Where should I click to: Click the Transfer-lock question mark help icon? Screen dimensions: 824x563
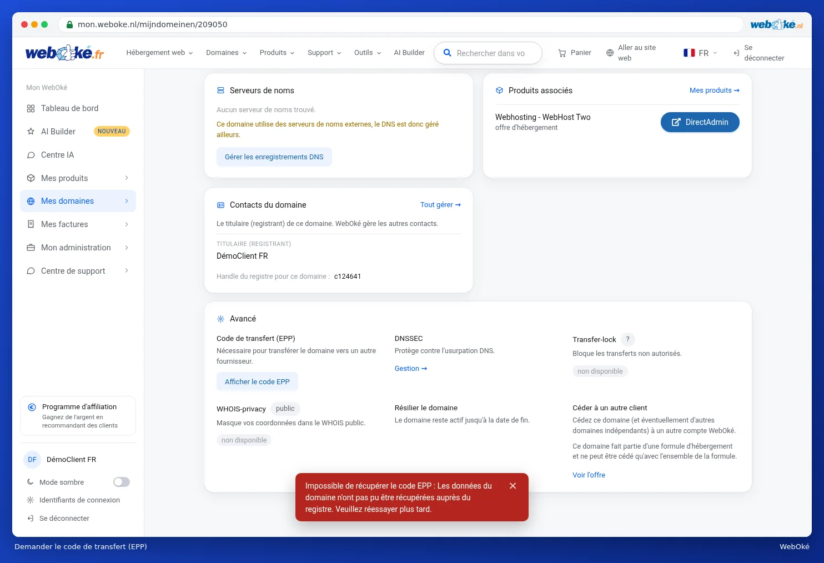(627, 339)
